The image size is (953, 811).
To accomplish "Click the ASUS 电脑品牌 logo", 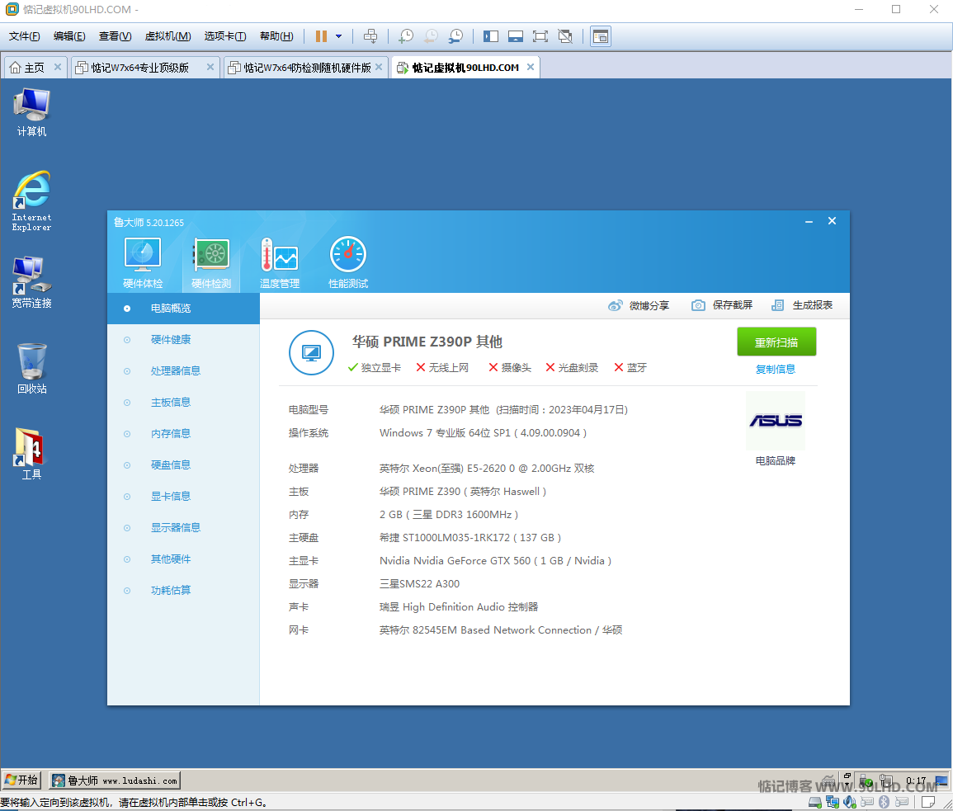I will click(x=776, y=421).
